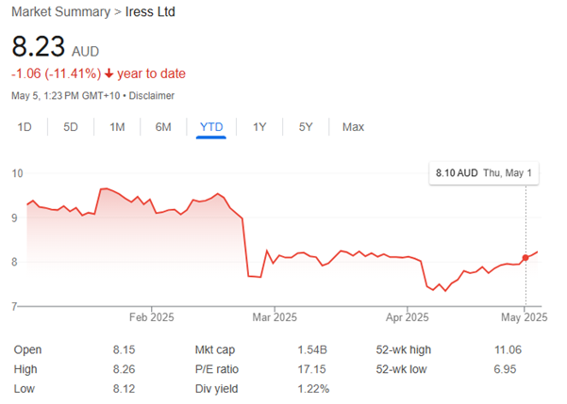Open the 5Y time range
This screenshot has width=567, height=404.
tap(306, 127)
